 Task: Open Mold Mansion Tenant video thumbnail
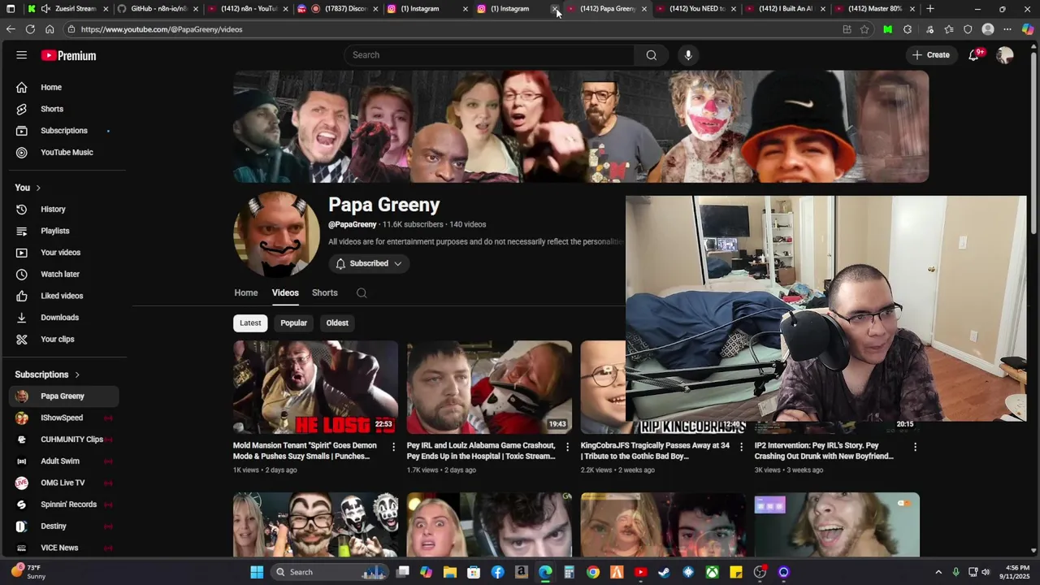316,388
